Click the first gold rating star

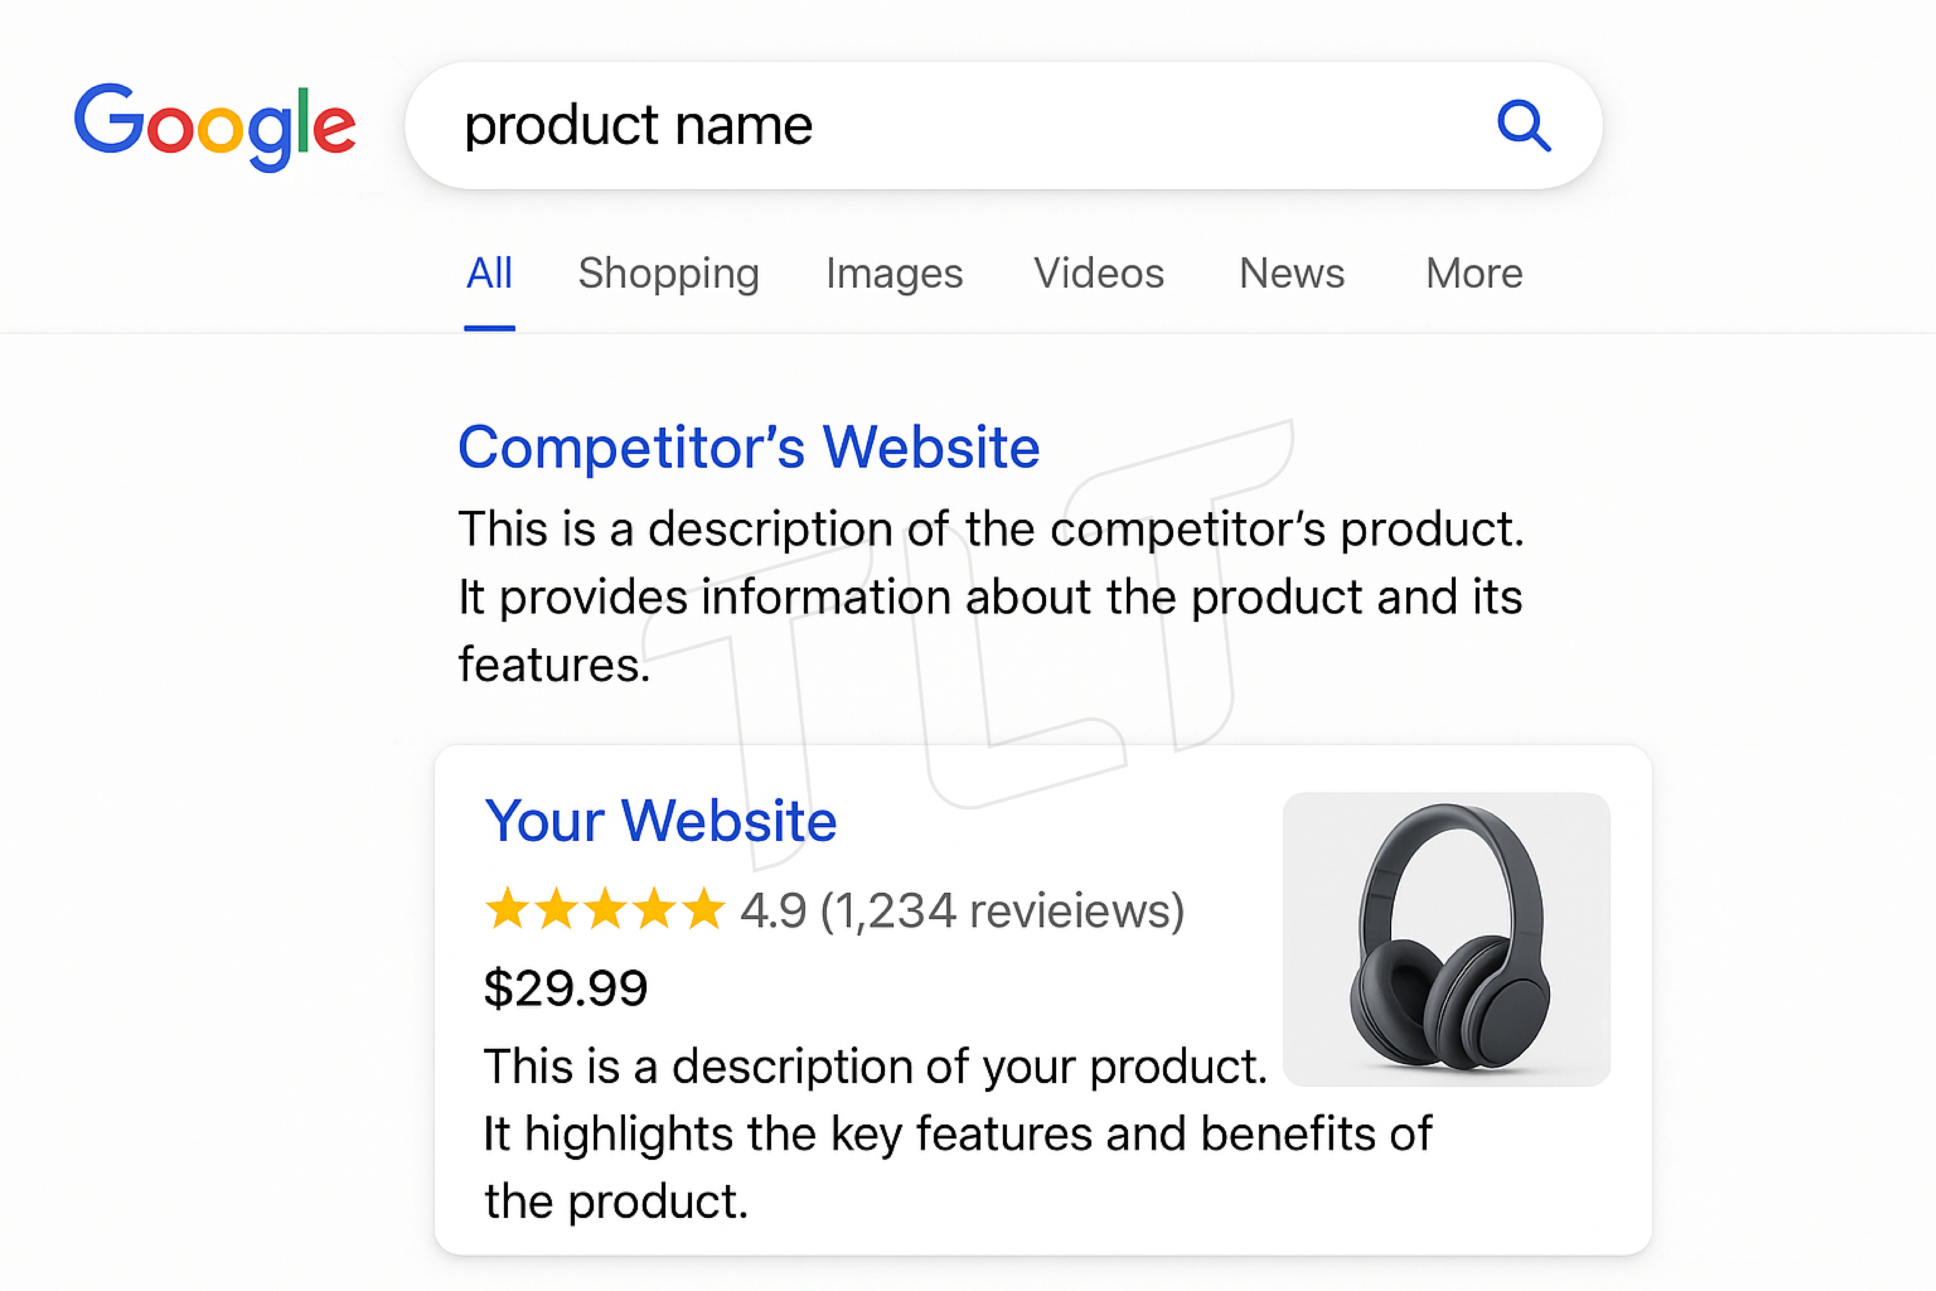pos(507,910)
